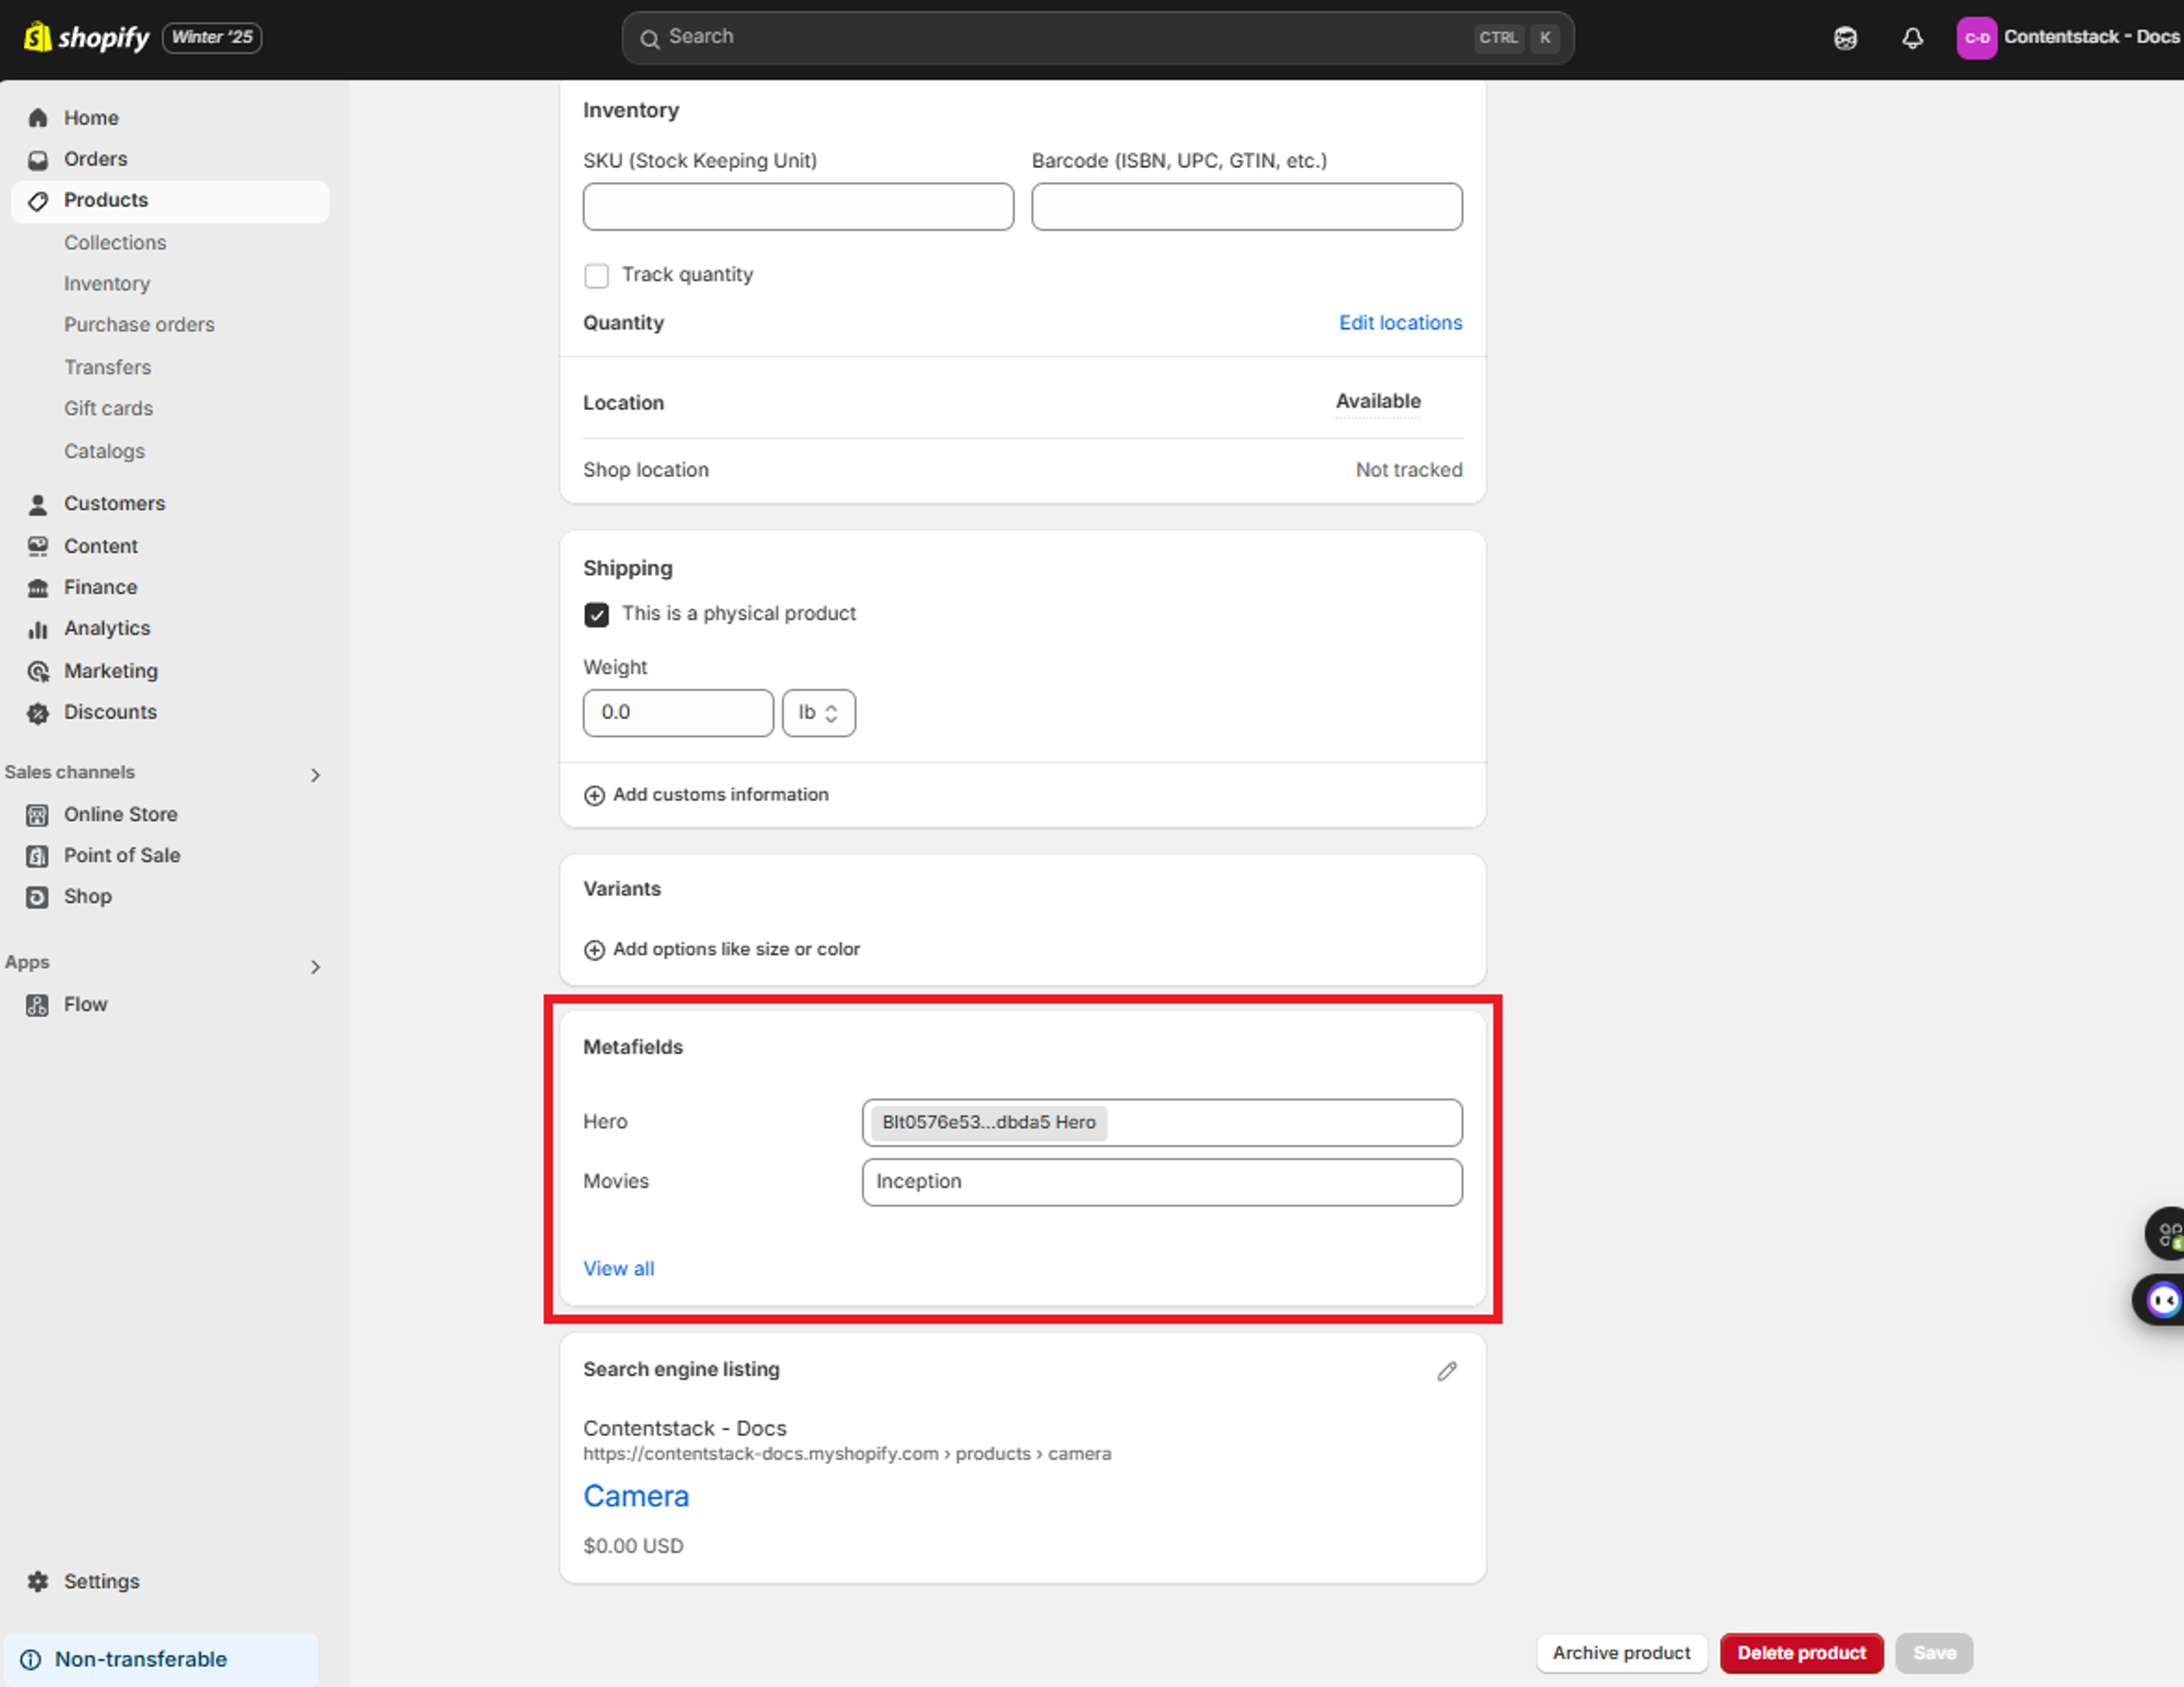Click the Marketing target icon
The width and height of the screenshot is (2184, 1687).
pyautogui.click(x=38, y=671)
